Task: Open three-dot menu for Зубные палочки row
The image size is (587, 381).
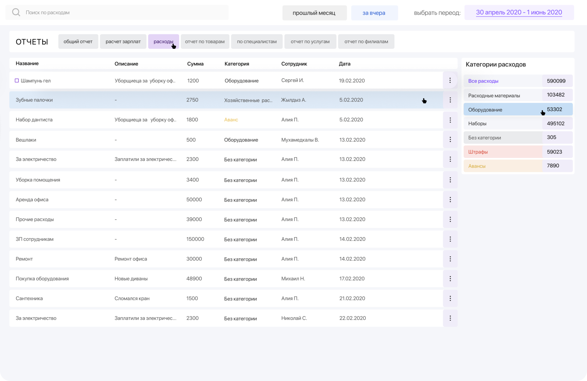Action: point(450,100)
